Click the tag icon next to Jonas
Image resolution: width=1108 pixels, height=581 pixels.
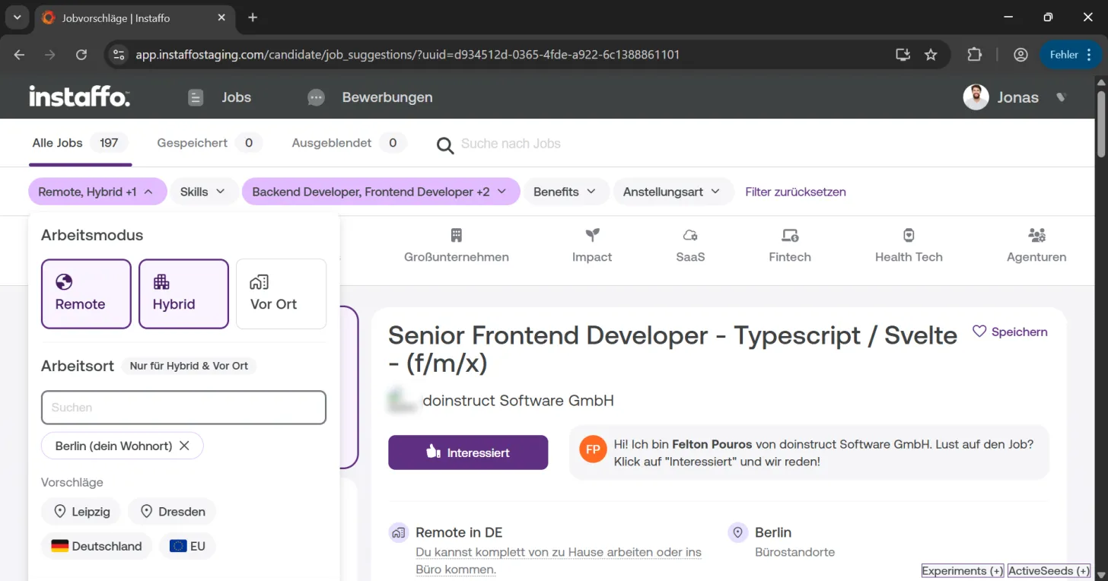tap(1062, 97)
